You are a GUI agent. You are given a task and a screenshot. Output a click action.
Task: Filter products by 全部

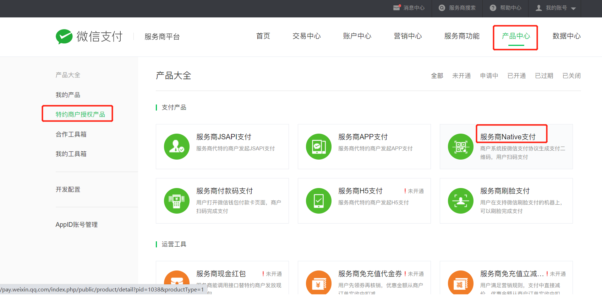[437, 76]
